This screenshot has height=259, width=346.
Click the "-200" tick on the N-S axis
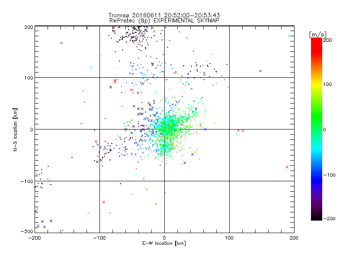27,231
